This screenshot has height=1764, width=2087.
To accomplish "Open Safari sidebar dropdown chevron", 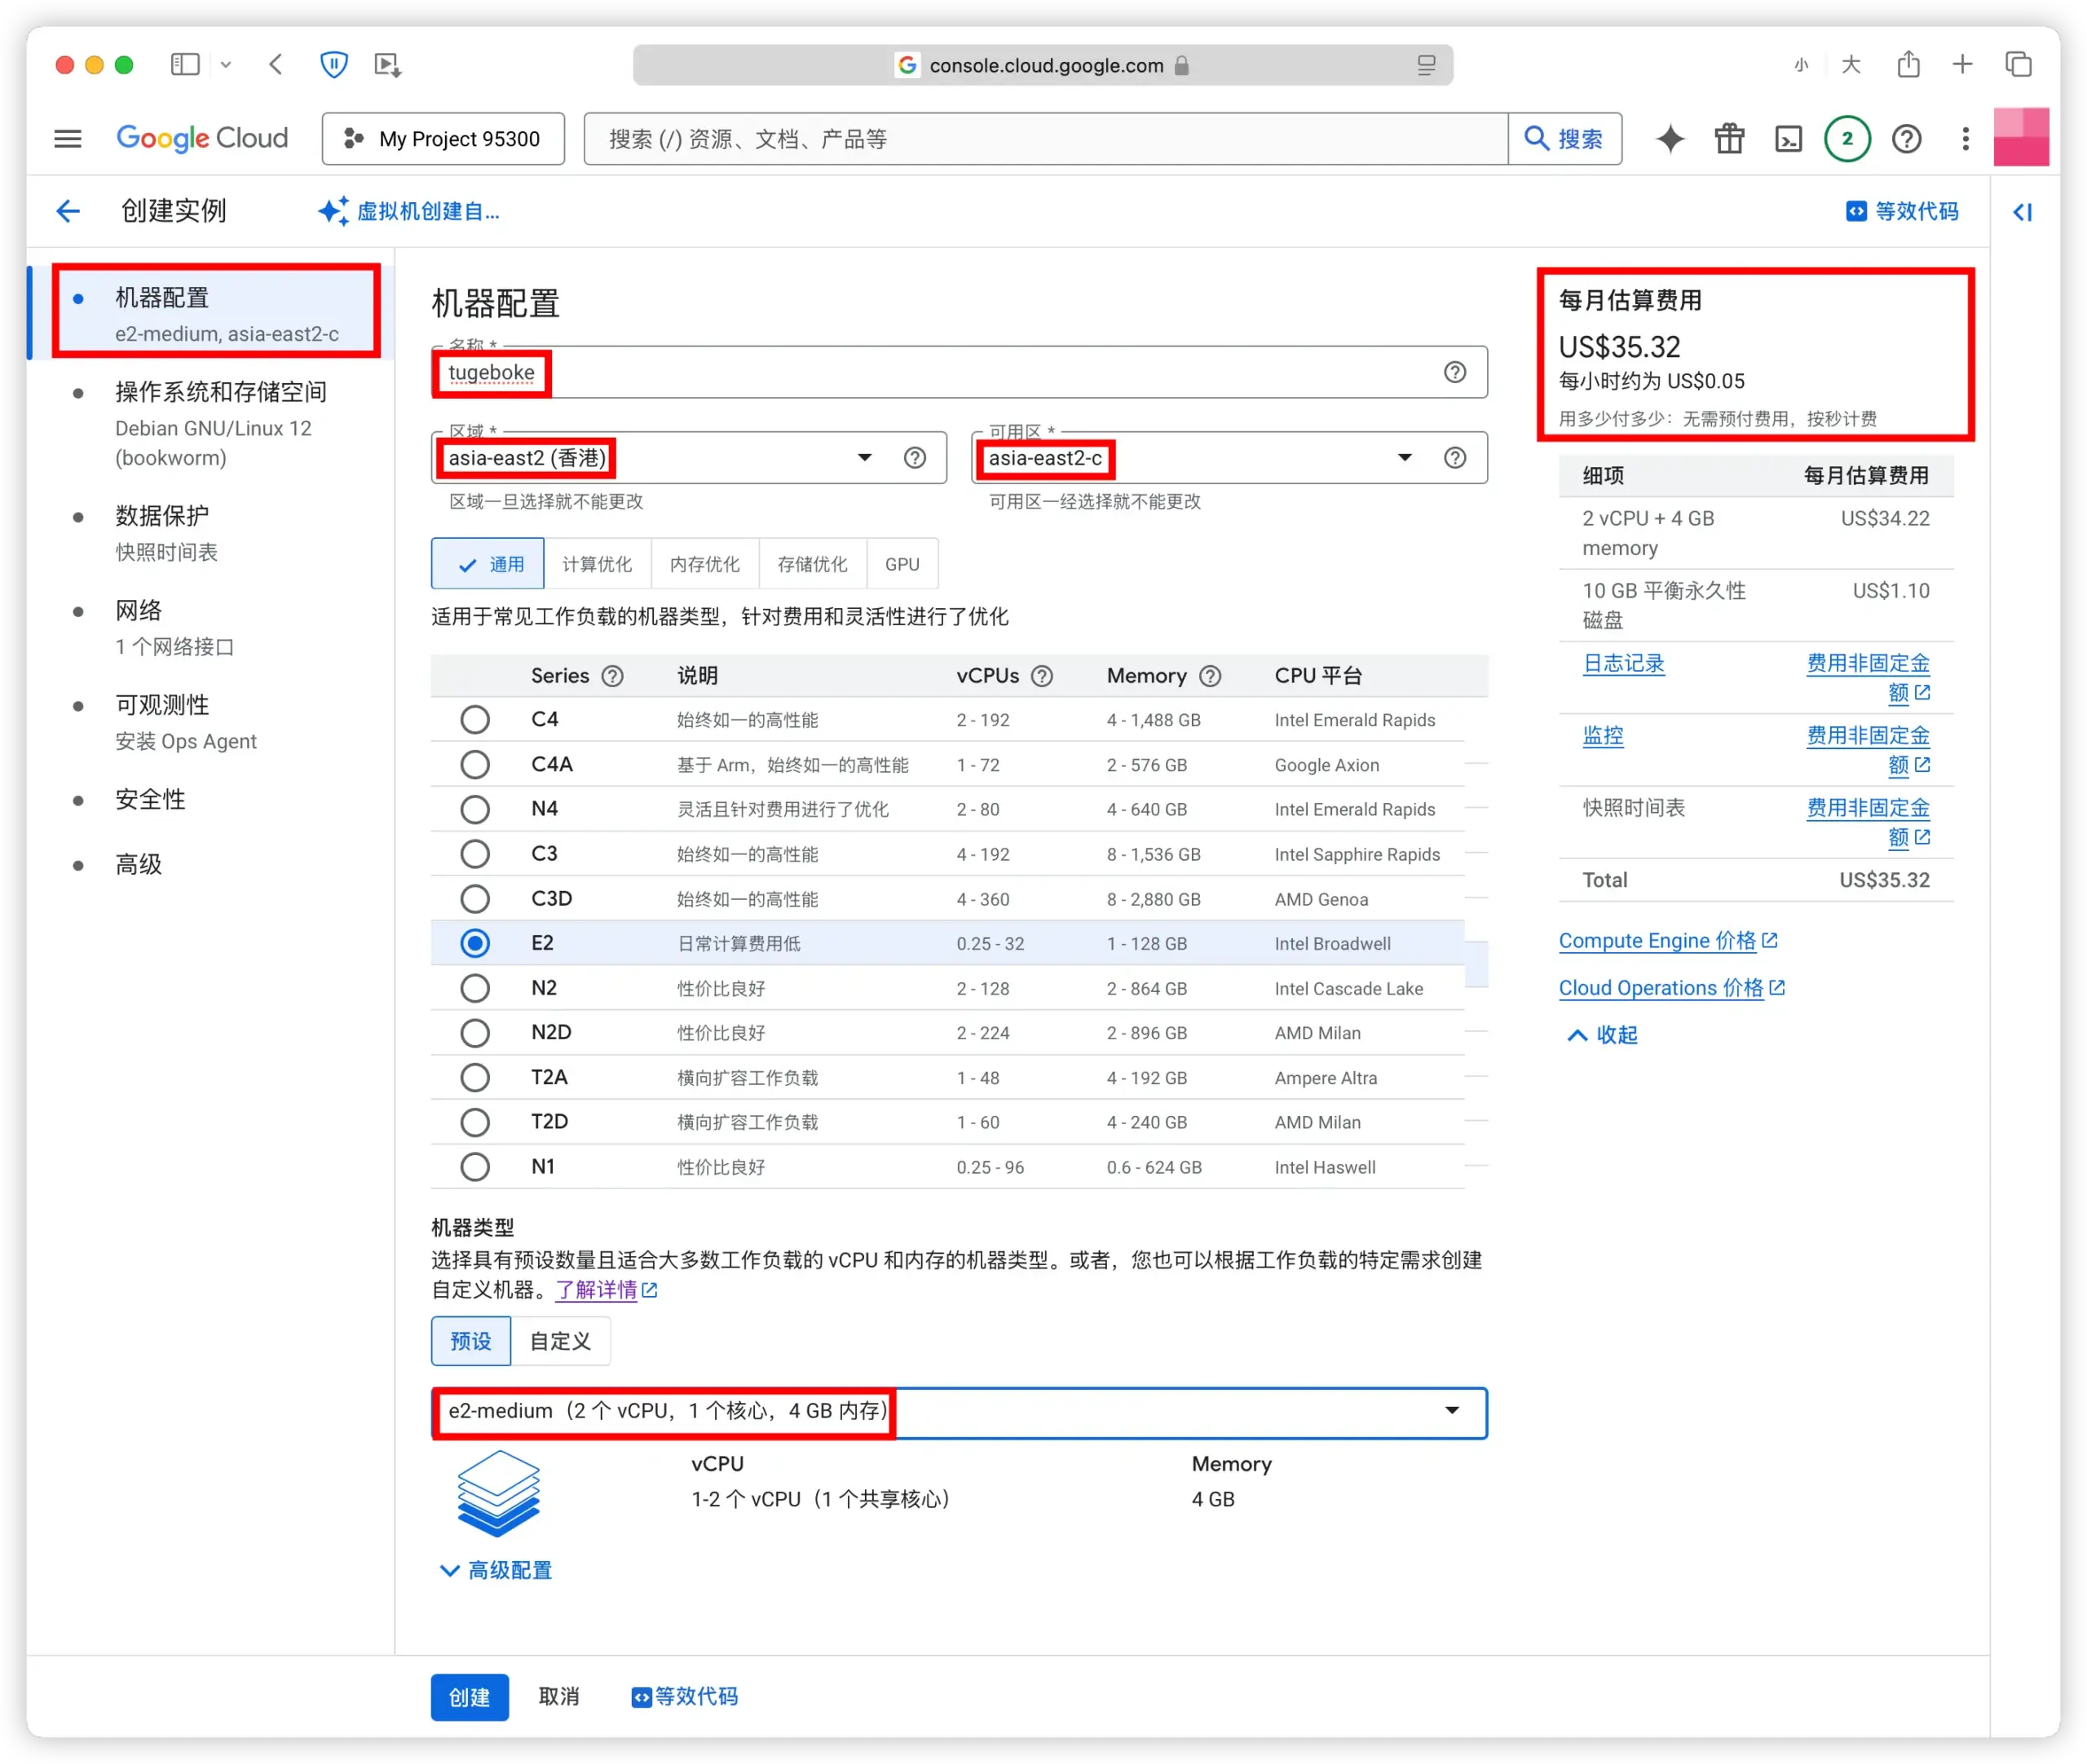I will point(226,65).
